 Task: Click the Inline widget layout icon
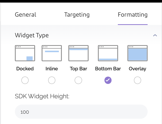[x=52, y=53]
